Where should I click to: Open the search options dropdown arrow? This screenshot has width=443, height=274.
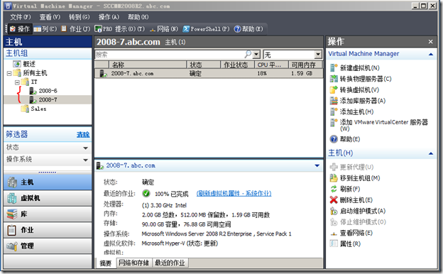pyautogui.click(x=256, y=54)
